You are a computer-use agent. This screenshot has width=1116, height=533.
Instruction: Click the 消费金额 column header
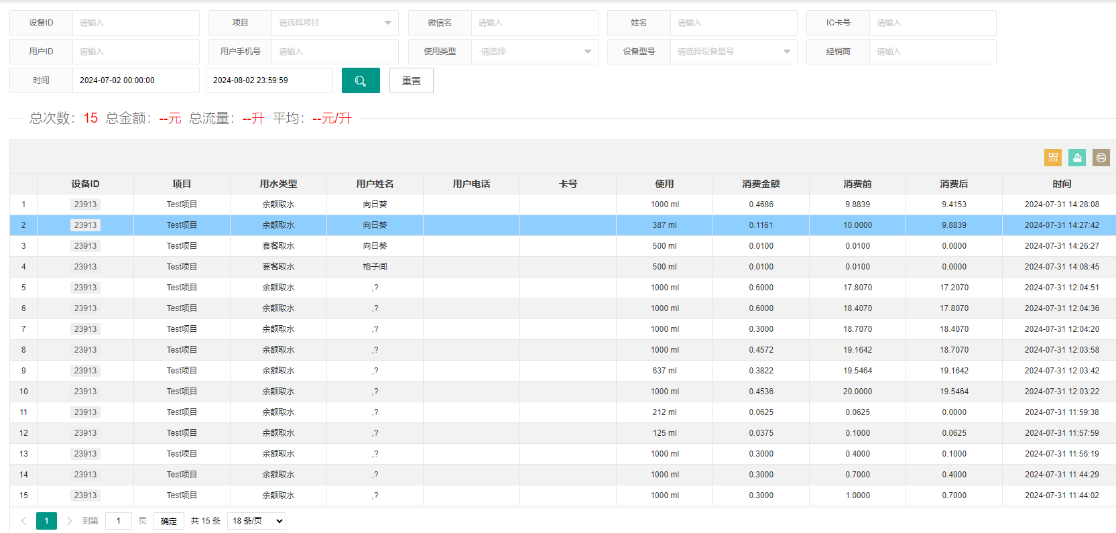tap(761, 184)
